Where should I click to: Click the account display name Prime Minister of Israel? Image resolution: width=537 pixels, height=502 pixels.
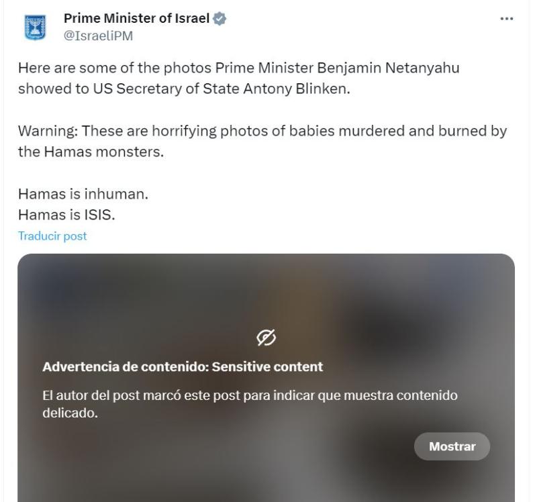coord(136,18)
